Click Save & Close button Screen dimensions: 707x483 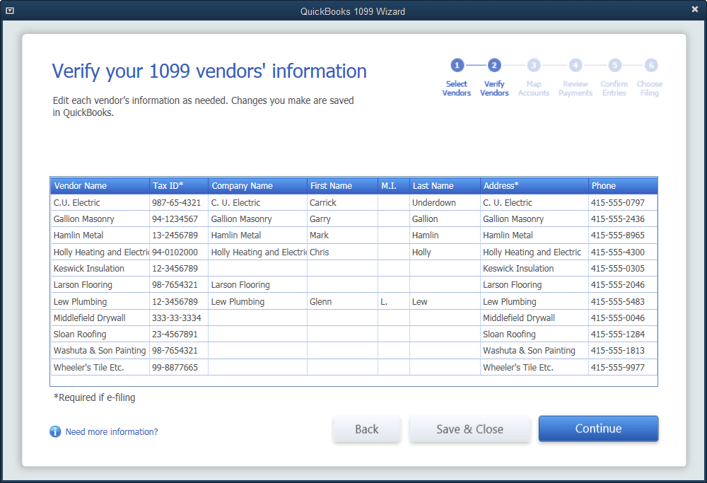pyautogui.click(x=469, y=429)
